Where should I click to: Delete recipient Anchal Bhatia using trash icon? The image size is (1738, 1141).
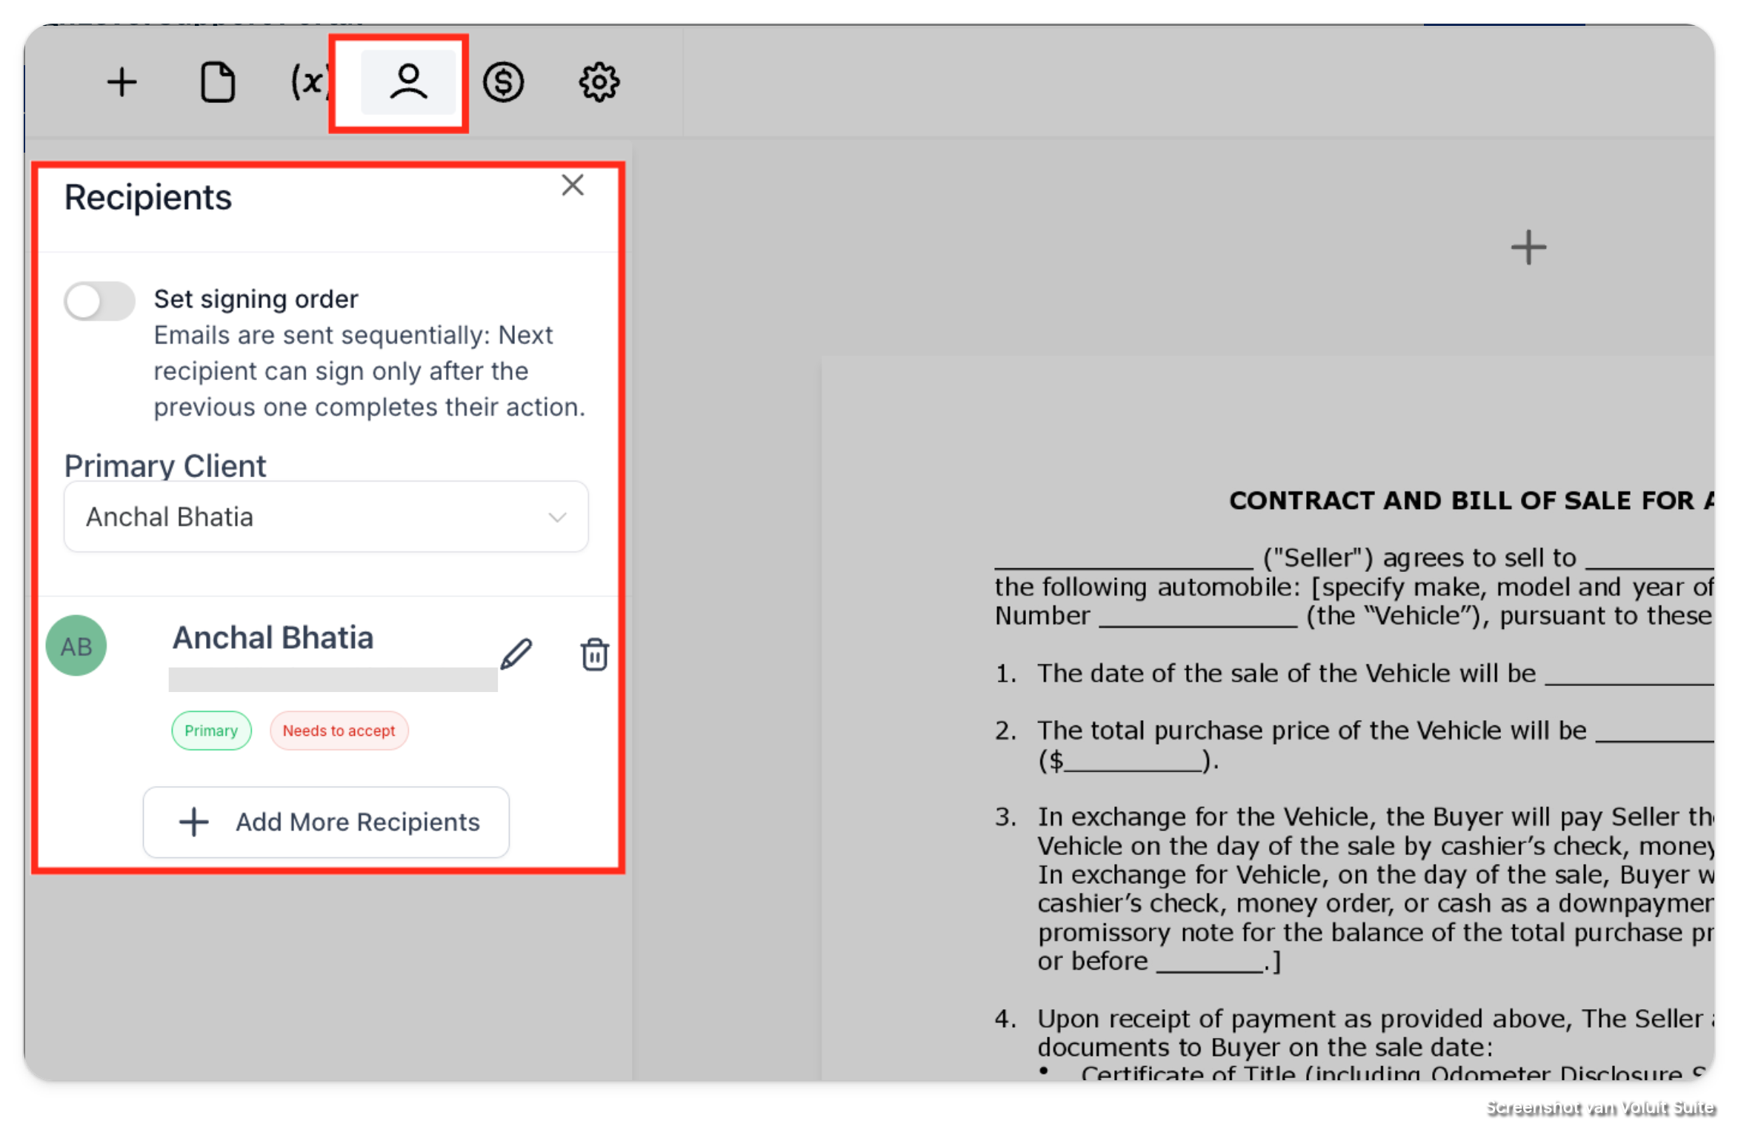[x=594, y=654]
